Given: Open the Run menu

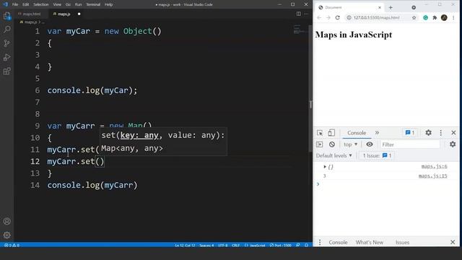Looking at the screenshot, I should tap(78, 4).
